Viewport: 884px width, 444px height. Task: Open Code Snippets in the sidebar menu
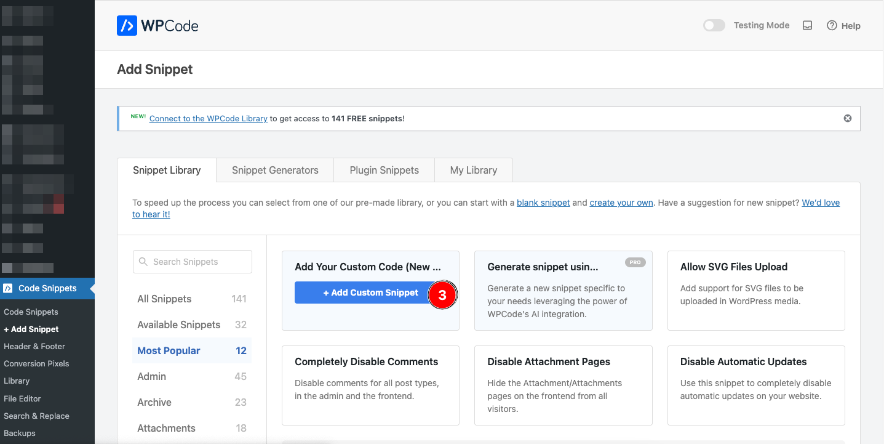(47, 288)
